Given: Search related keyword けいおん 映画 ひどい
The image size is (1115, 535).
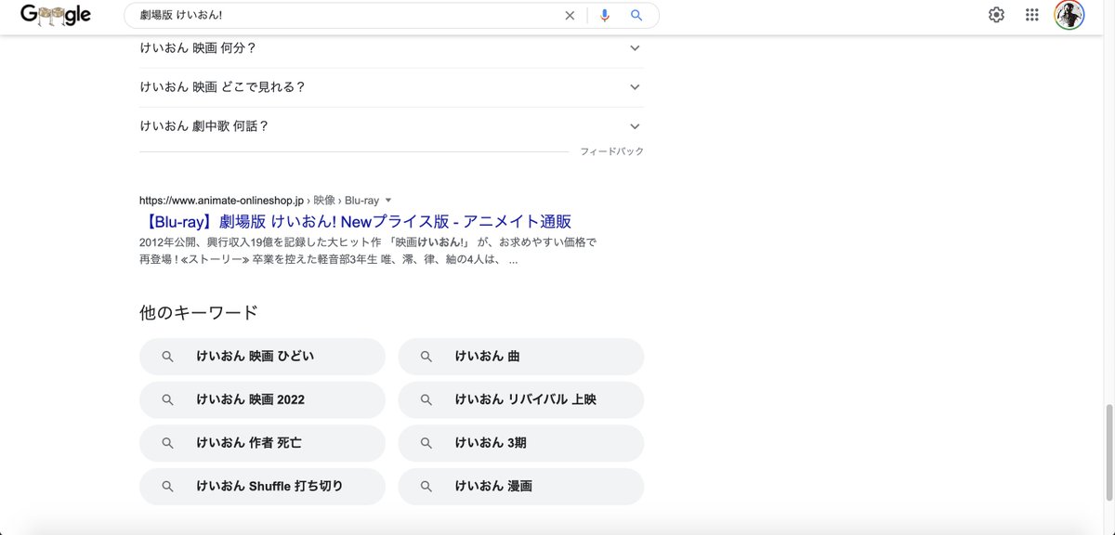Looking at the screenshot, I should (x=262, y=357).
